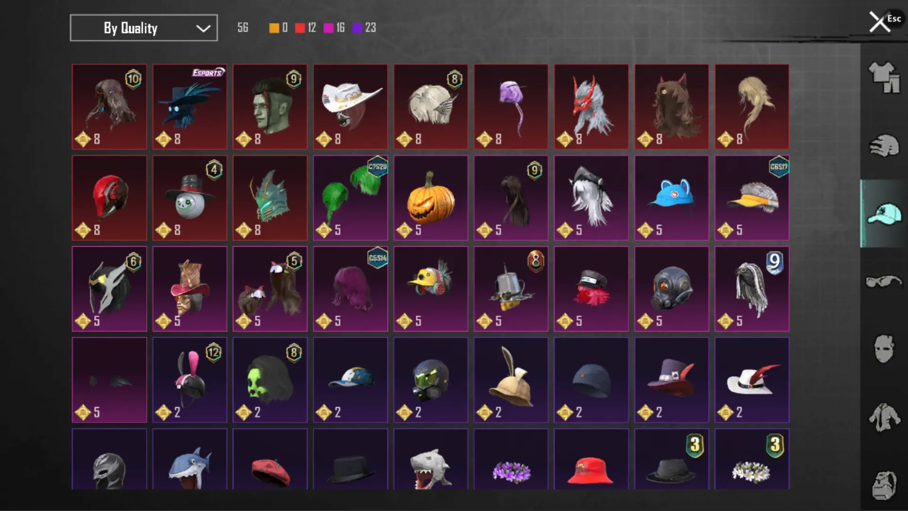
Task: Select the cap headwear category icon
Action: point(883,214)
